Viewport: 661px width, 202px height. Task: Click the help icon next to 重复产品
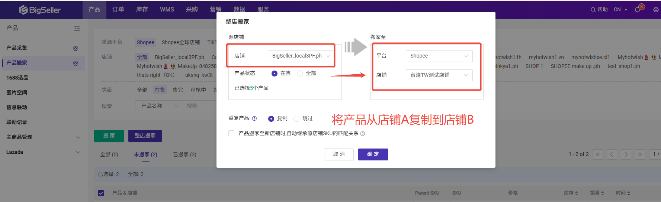[x=254, y=118]
